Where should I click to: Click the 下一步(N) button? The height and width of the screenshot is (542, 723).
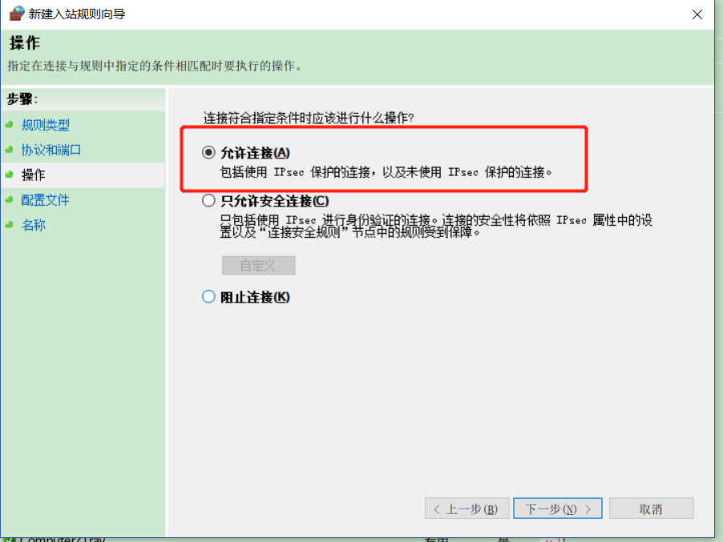(x=557, y=508)
